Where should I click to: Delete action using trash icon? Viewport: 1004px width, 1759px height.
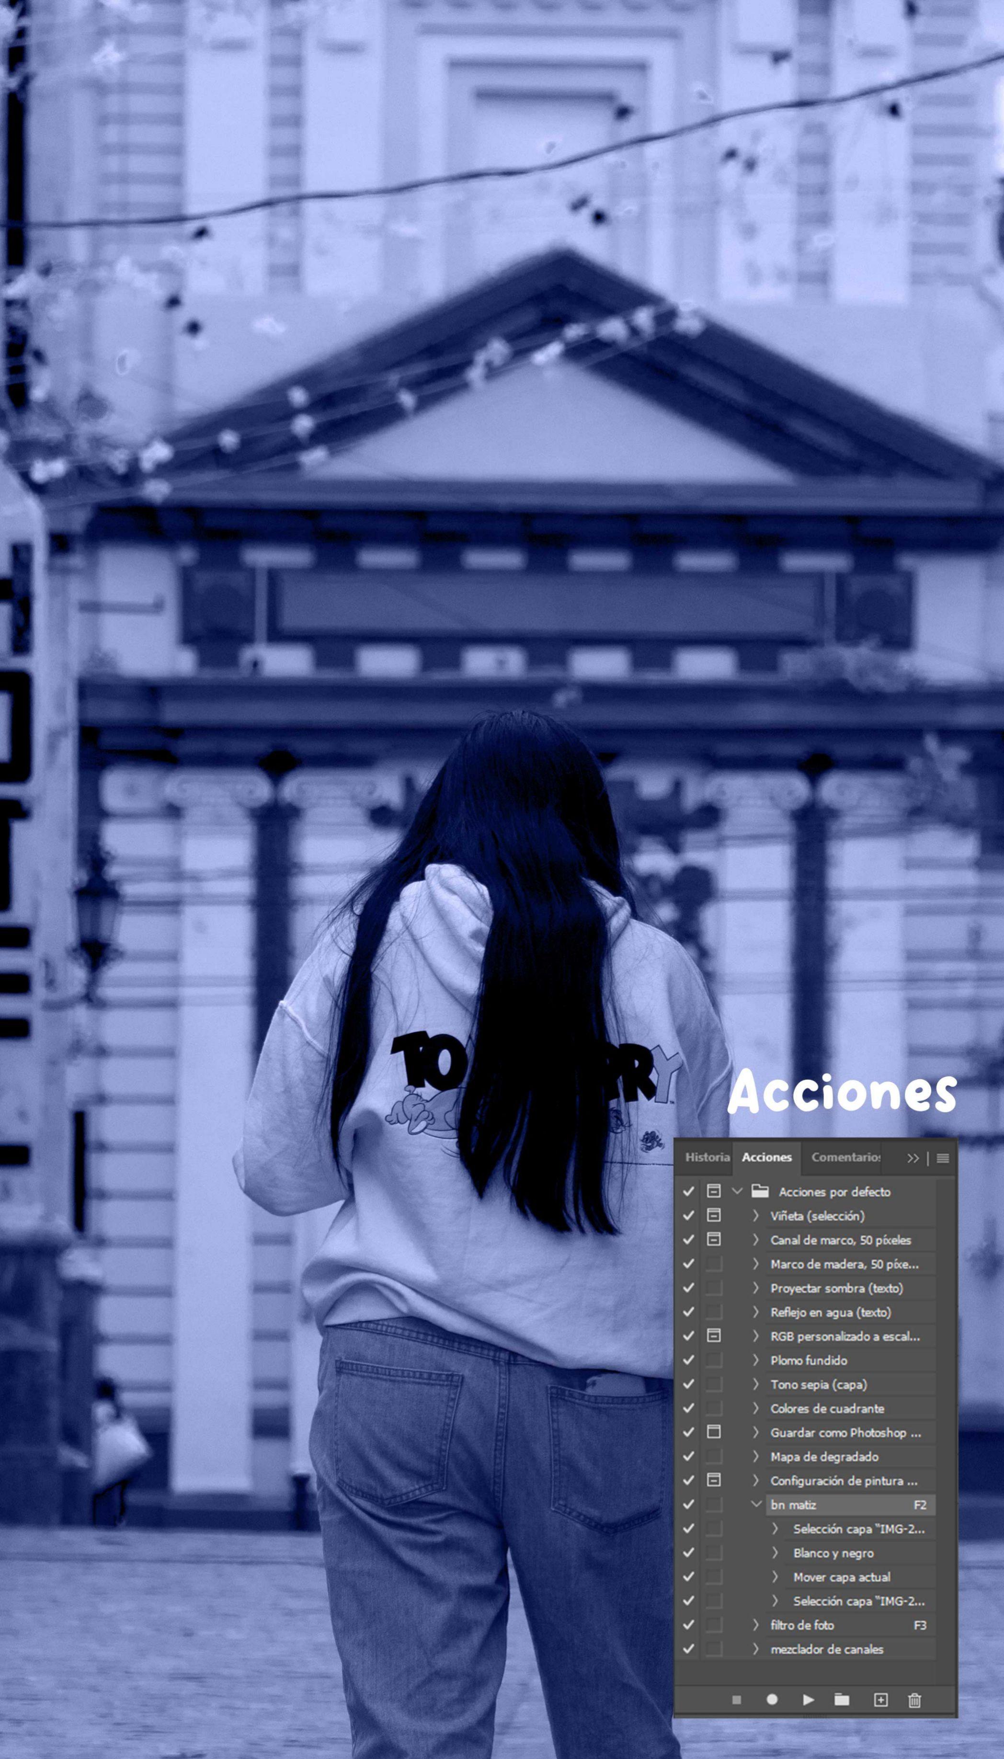point(914,1700)
